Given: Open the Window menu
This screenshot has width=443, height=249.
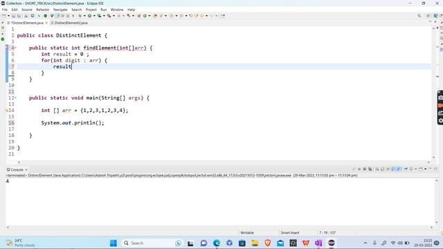Looking at the screenshot, I should click(x=117, y=10).
